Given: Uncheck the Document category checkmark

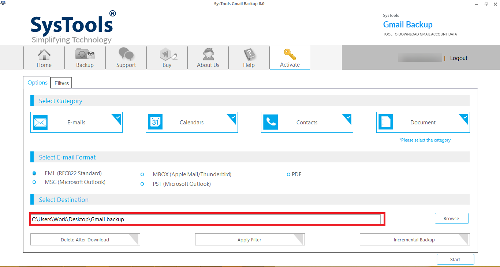Looking at the screenshot, I should click(464, 118).
